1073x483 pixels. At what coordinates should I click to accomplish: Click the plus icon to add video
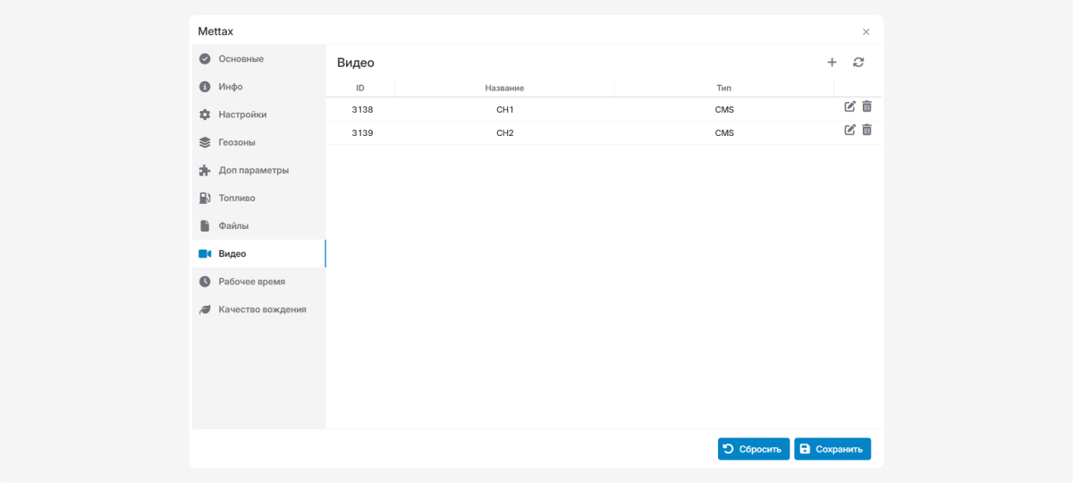point(832,63)
